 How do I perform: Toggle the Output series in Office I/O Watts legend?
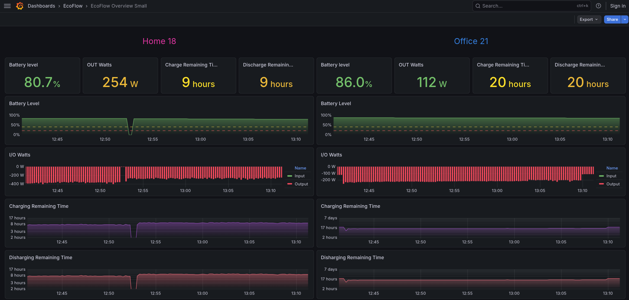613,184
